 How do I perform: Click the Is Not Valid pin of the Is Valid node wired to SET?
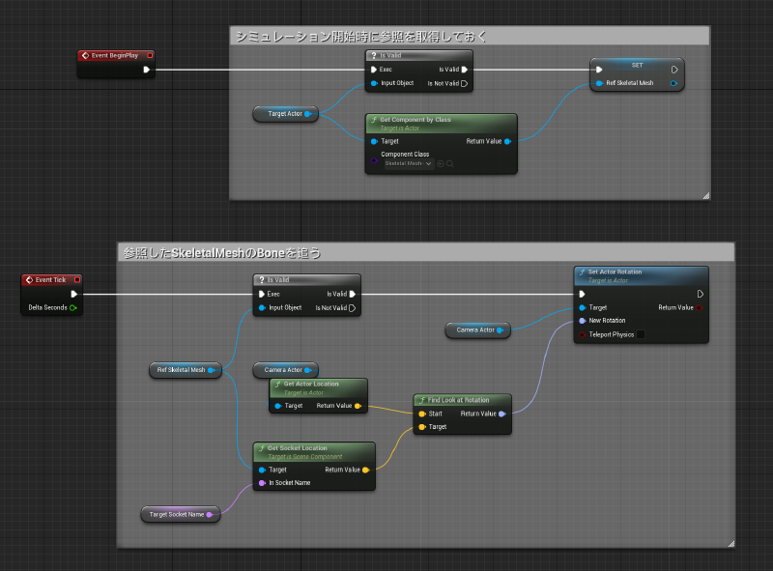465,83
